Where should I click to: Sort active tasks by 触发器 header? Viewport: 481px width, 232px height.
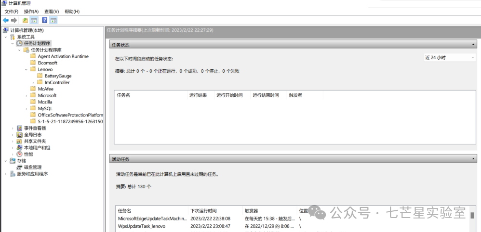click(x=269, y=211)
